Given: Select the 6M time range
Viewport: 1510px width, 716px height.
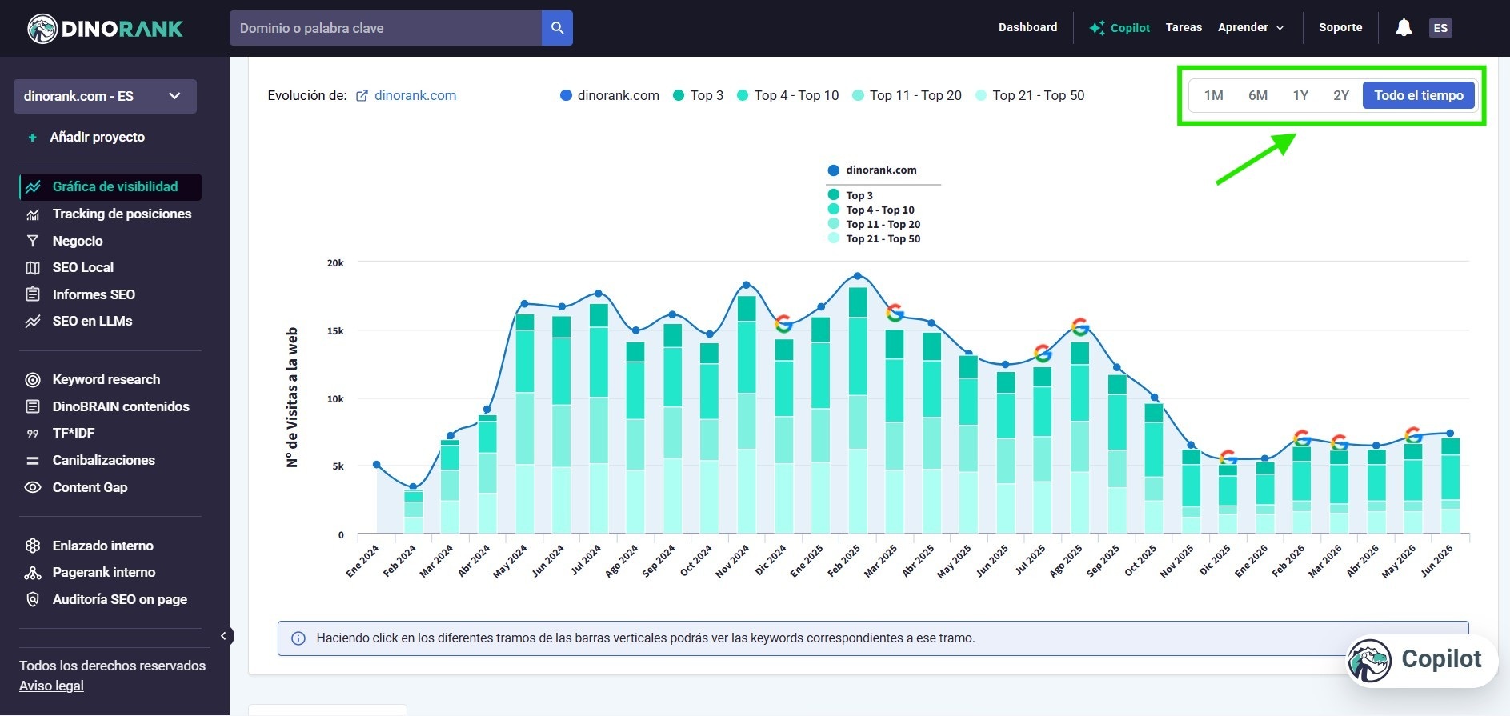Looking at the screenshot, I should click(x=1258, y=95).
